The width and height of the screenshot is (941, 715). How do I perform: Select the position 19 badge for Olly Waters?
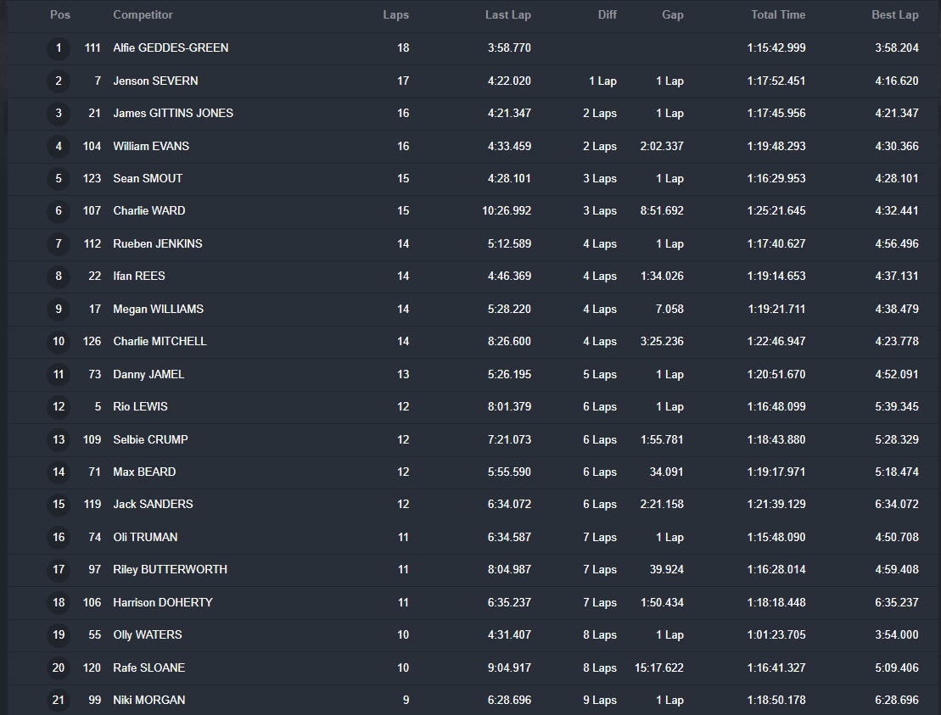(59, 635)
